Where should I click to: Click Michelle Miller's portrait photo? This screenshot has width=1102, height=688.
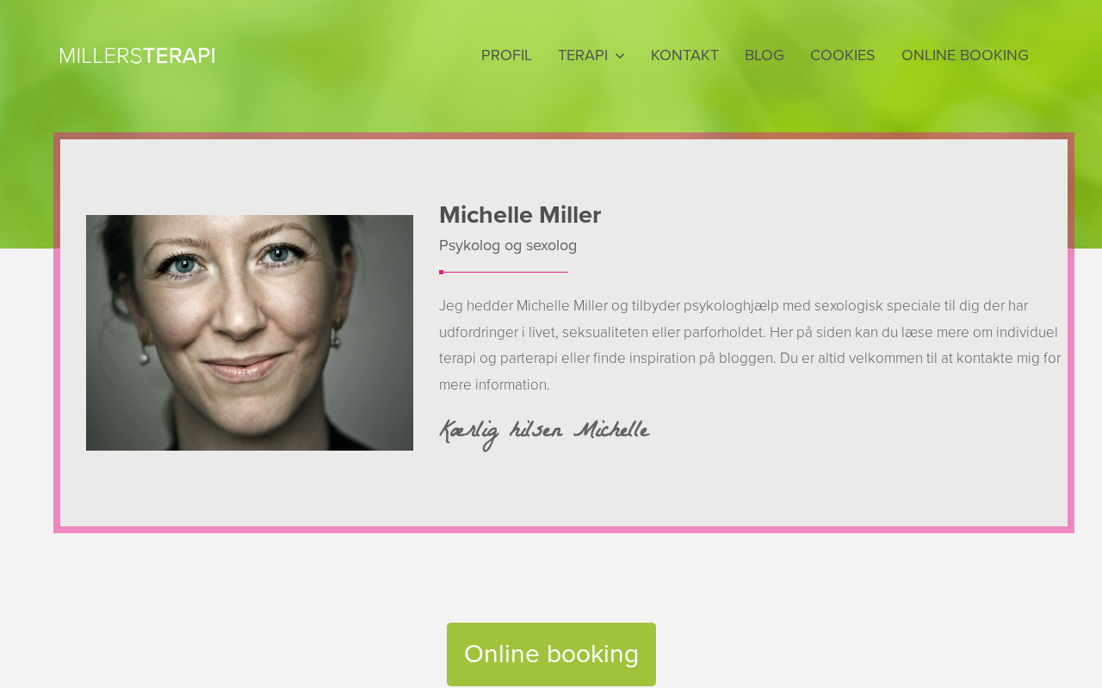click(x=250, y=333)
